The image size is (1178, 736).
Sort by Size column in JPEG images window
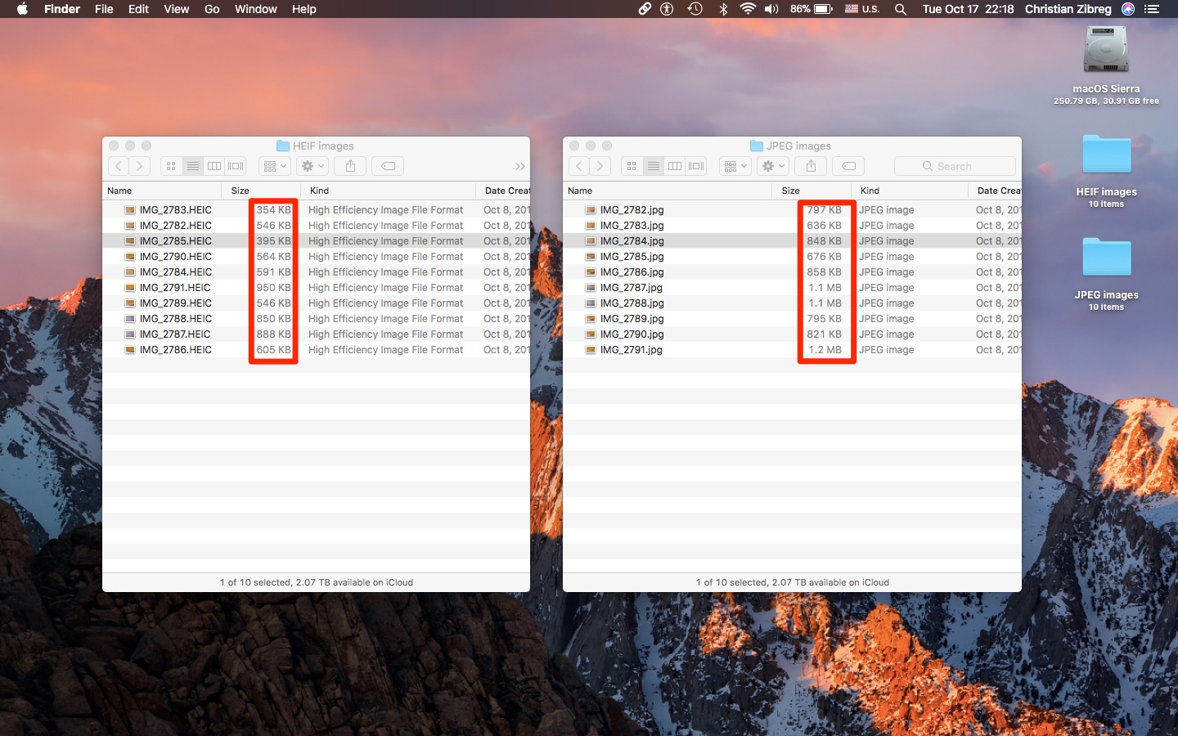(790, 191)
